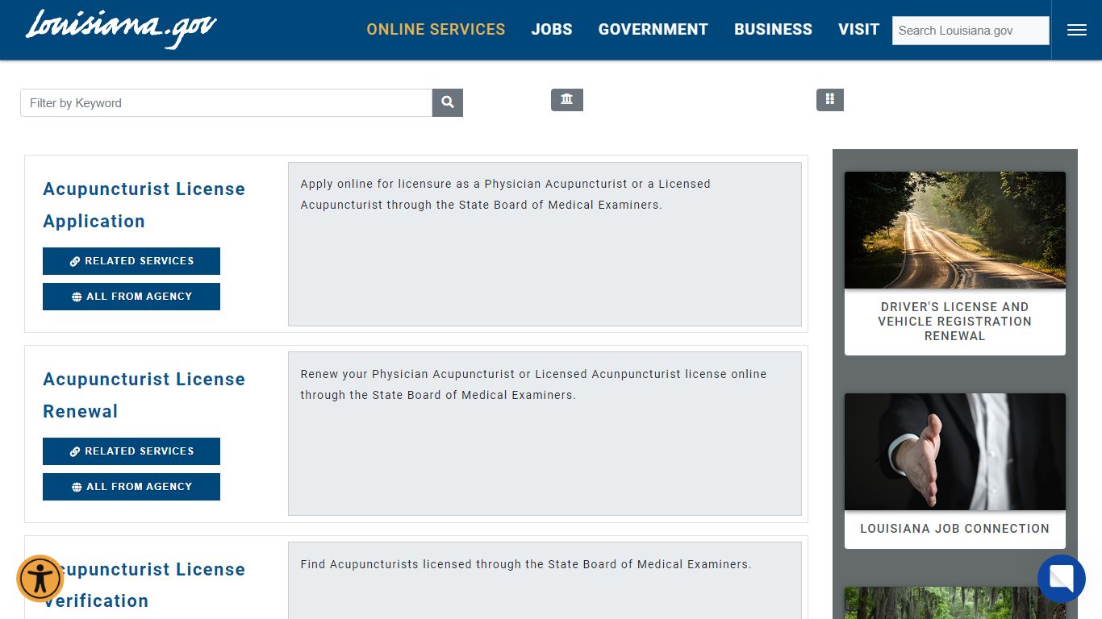
Task: Open Louisiana Job Connection link
Action: [955, 529]
